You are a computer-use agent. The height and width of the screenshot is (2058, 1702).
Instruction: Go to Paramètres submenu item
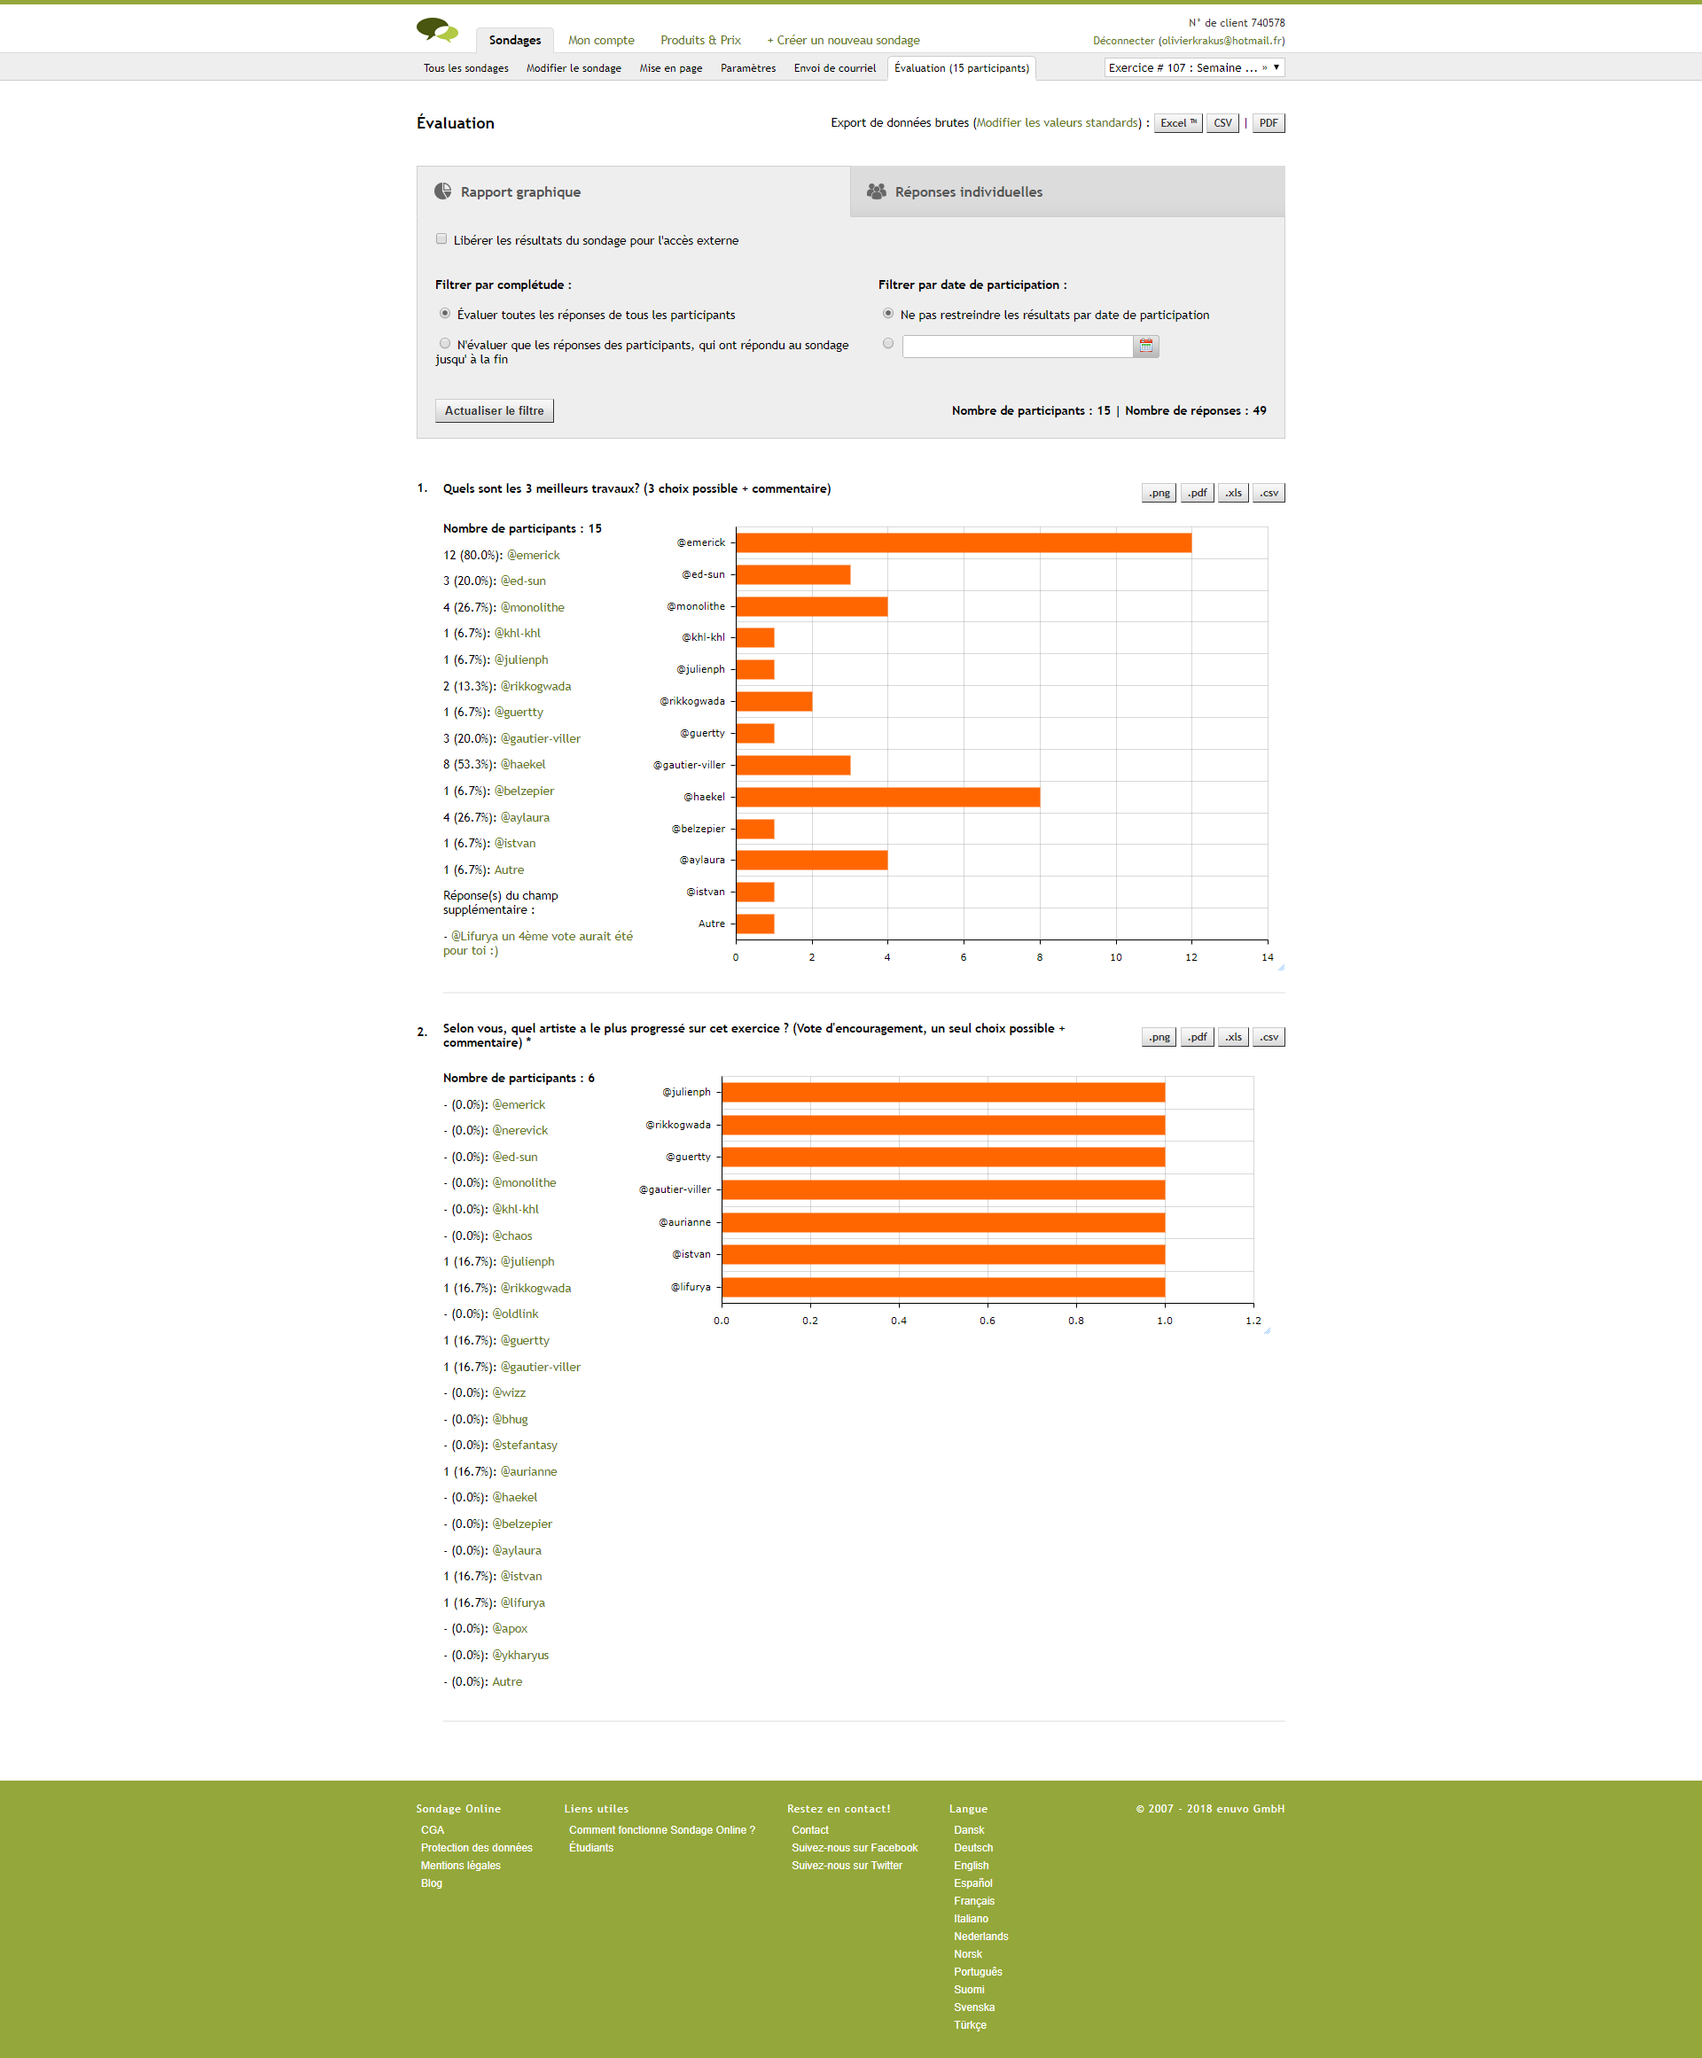747,68
